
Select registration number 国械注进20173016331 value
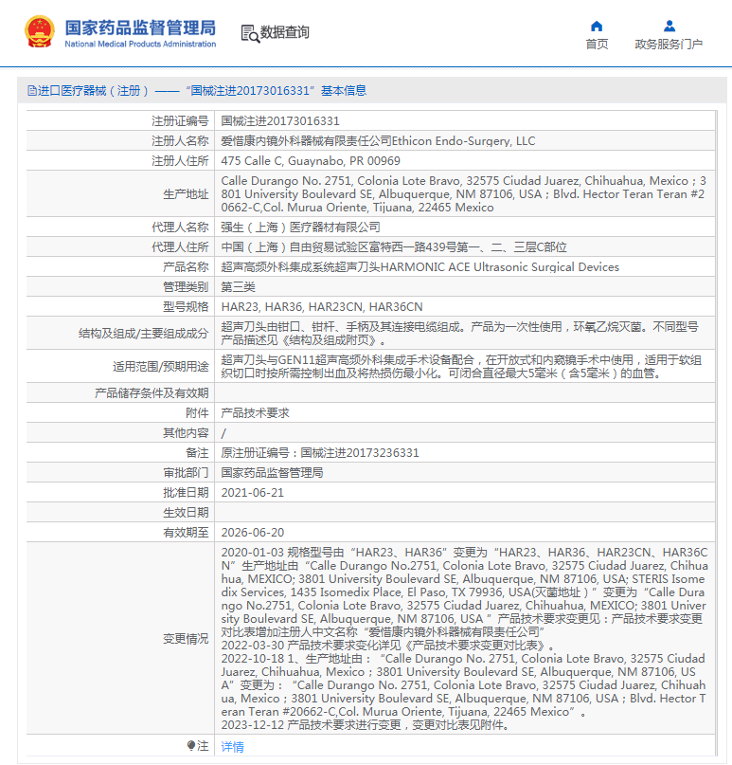(x=280, y=121)
